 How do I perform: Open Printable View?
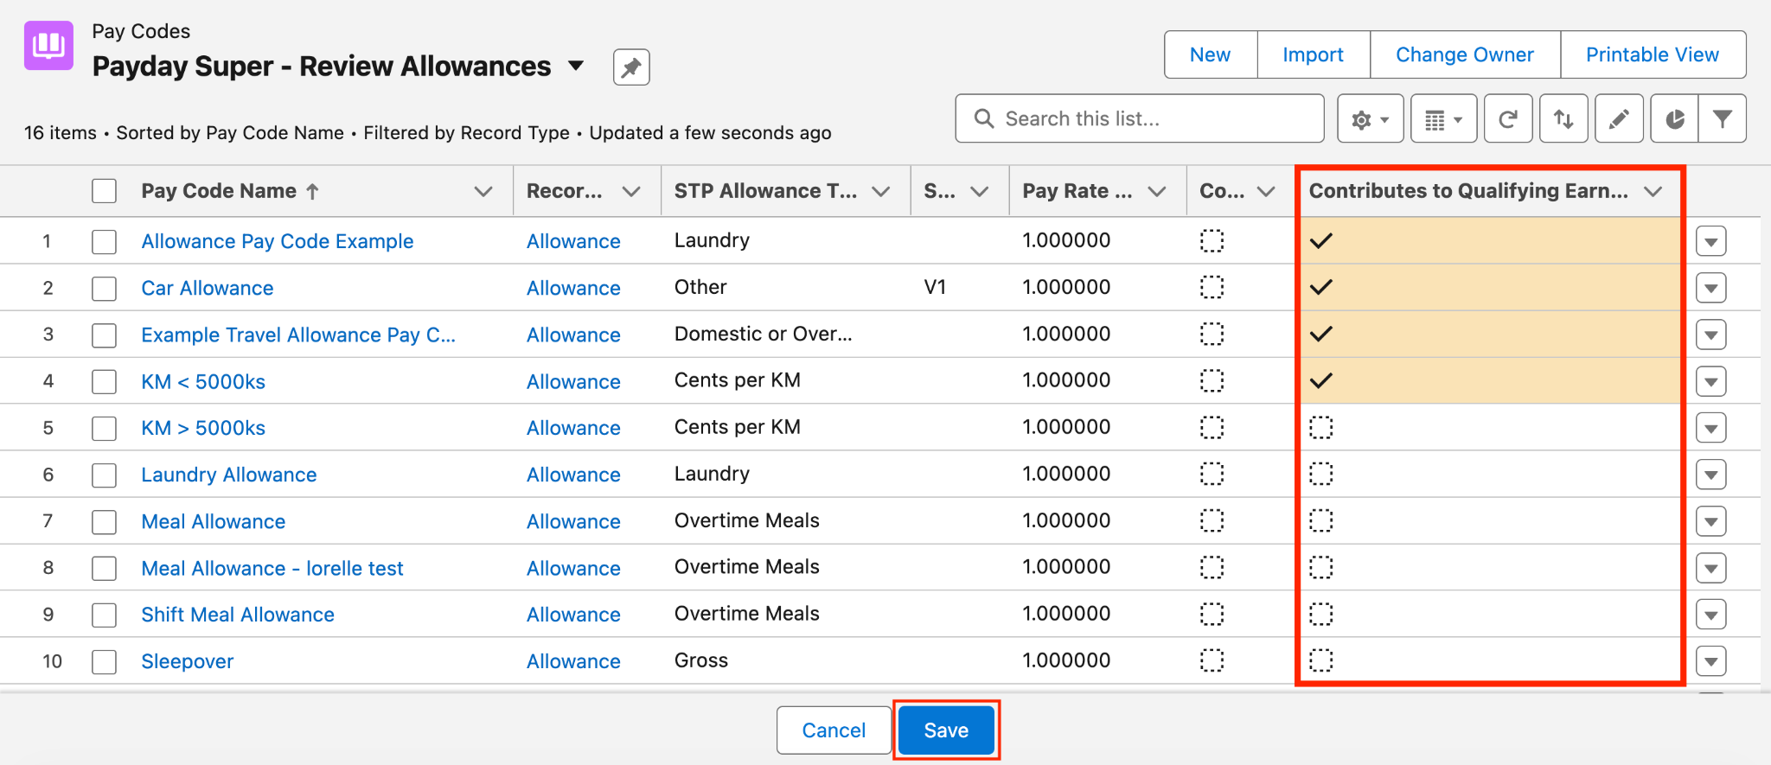tap(1653, 54)
